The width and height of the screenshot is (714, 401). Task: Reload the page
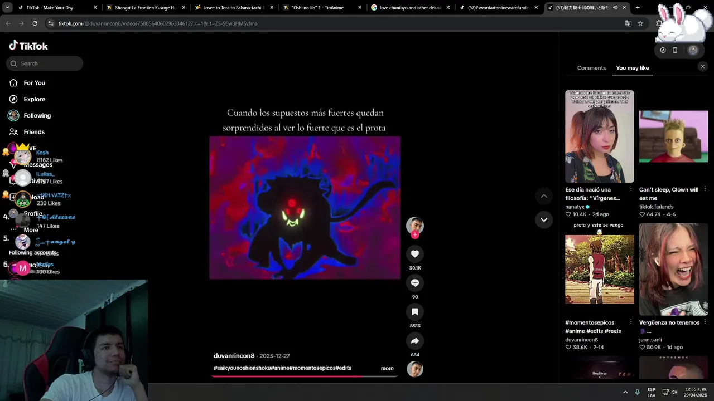click(35, 23)
